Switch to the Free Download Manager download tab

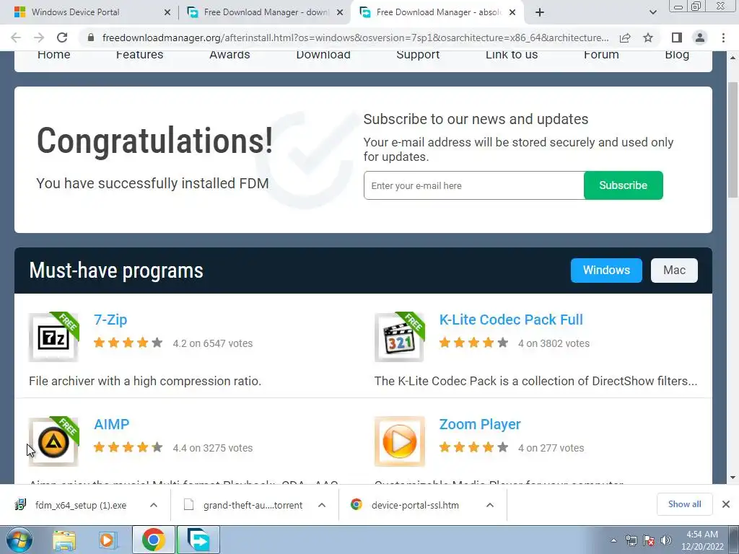click(x=266, y=12)
